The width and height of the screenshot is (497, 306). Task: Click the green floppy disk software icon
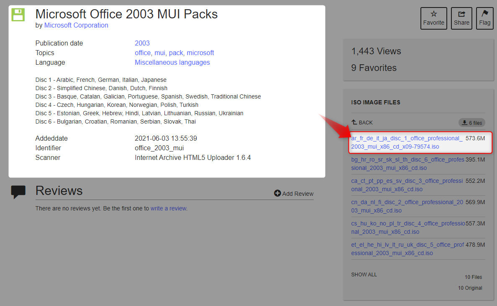pos(18,15)
